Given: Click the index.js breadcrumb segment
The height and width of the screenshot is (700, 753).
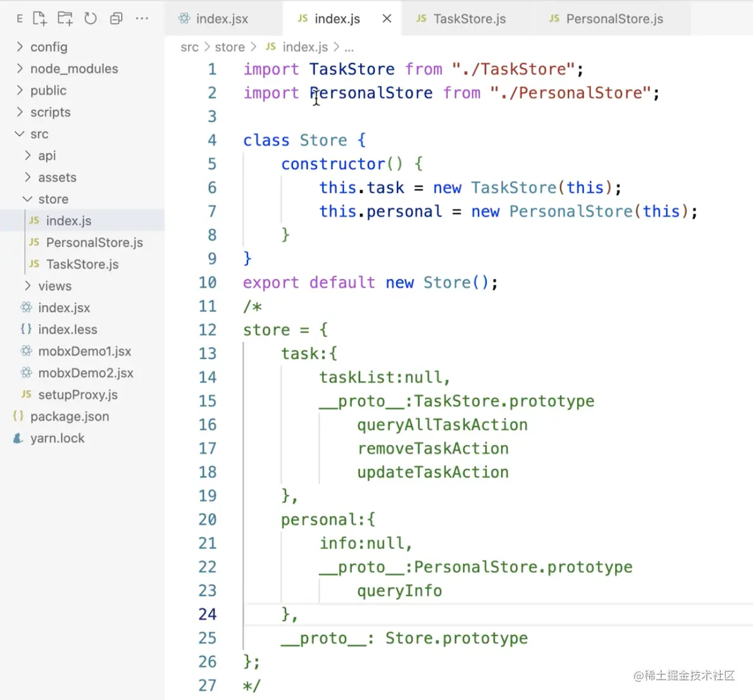Looking at the screenshot, I should (x=305, y=47).
